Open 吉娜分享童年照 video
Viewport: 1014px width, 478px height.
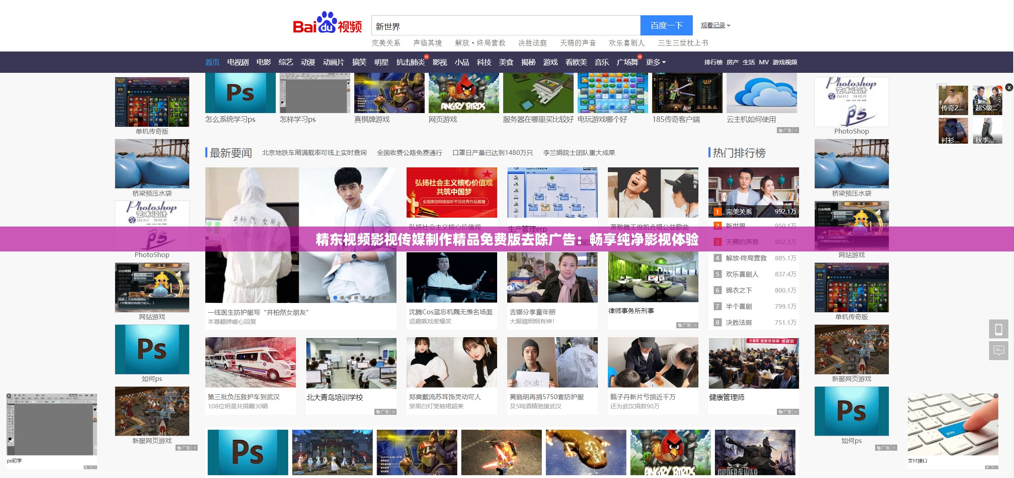(552, 278)
